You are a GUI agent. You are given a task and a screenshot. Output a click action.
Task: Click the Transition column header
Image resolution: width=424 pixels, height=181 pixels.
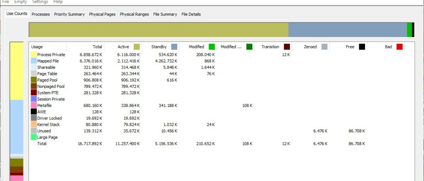tap(273, 47)
